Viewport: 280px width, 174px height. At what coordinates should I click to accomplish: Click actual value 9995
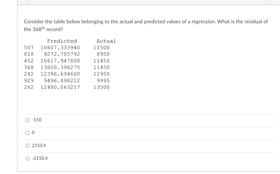coord(103,81)
